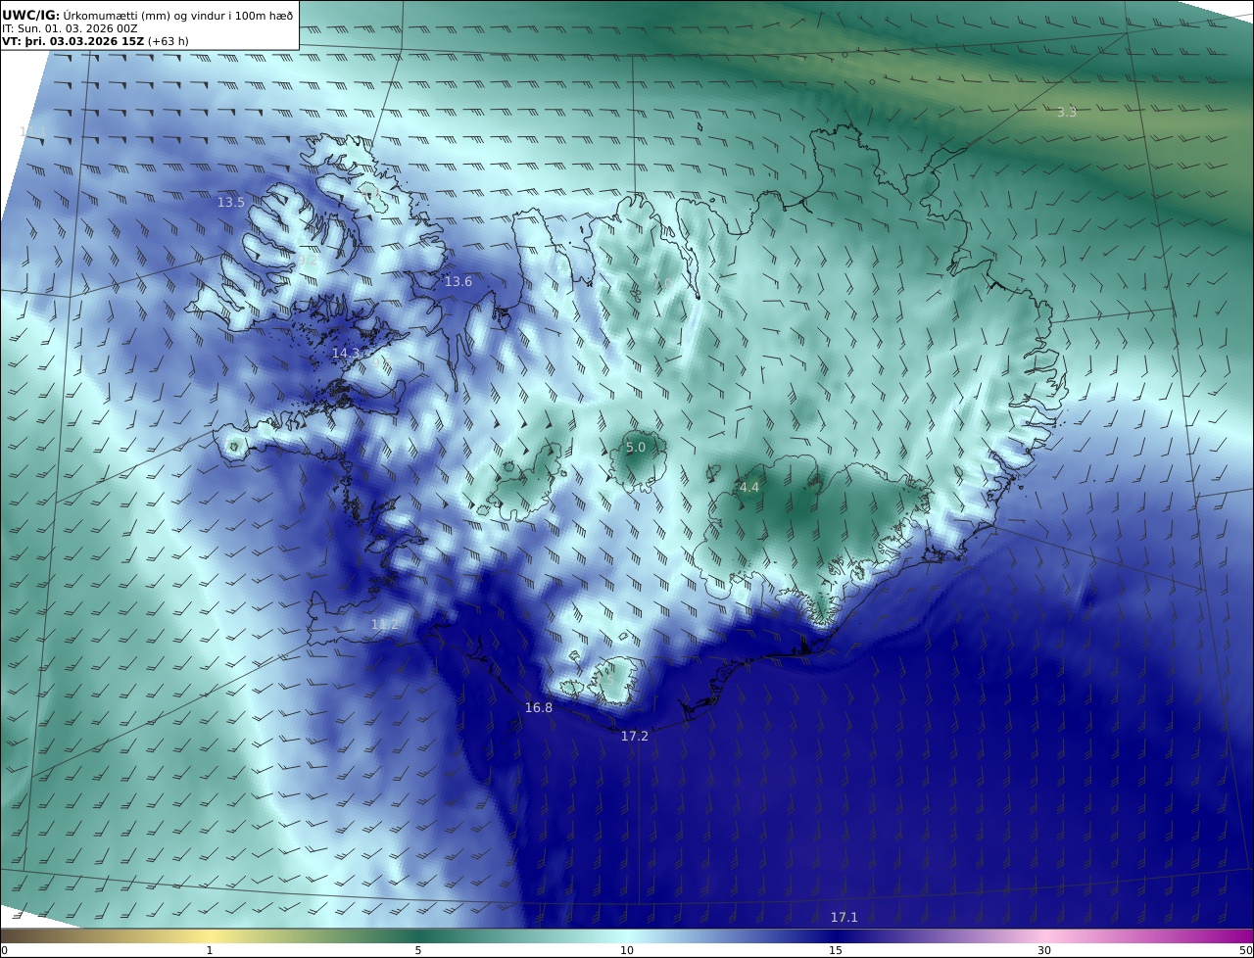The height and width of the screenshot is (958, 1254).
Task: Click the 13.5 value label on map
Action: (x=231, y=203)
